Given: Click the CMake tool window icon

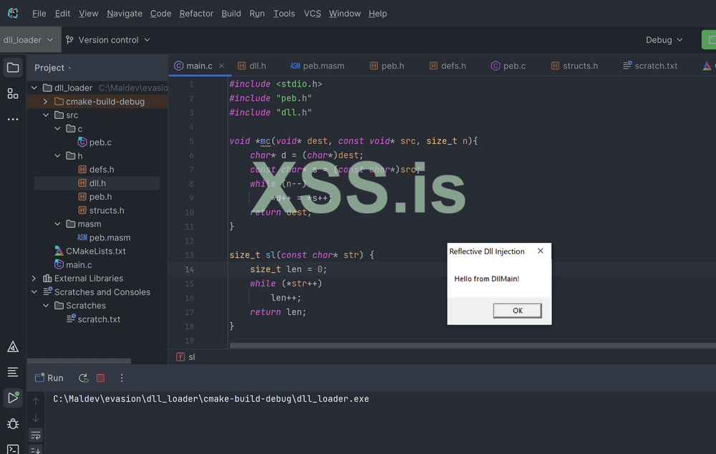Looking at the screenshot, I should pos(13,347).
